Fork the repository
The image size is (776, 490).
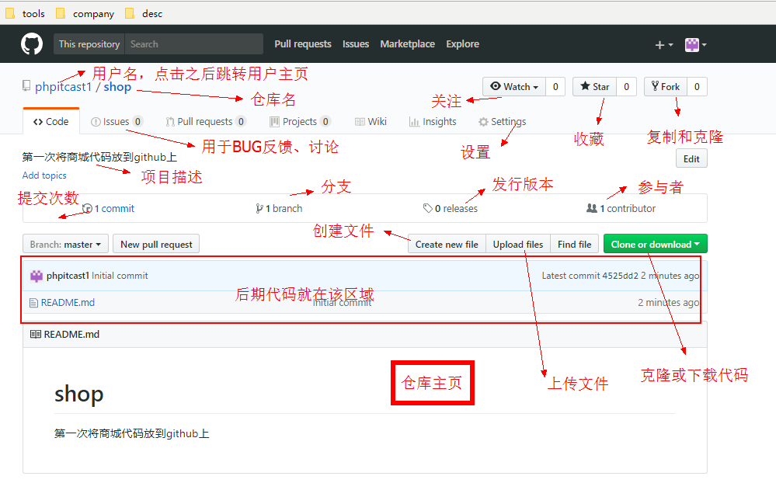pos(666,87)
